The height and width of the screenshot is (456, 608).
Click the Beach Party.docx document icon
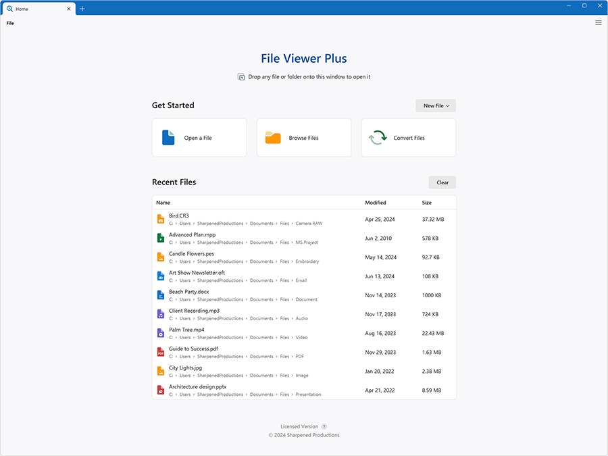pyautogui.click(x=161, y=295)
